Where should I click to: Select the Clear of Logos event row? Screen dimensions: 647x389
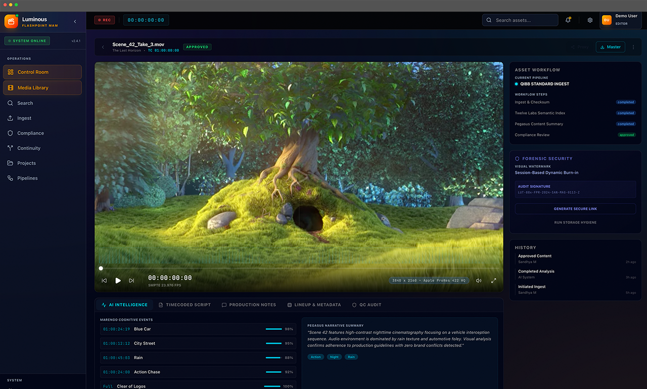pyautogui.click(x=198, y=386)
